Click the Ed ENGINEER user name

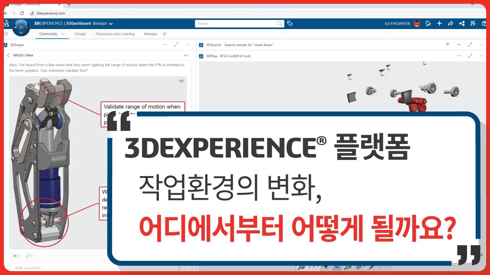pos(397,24)
